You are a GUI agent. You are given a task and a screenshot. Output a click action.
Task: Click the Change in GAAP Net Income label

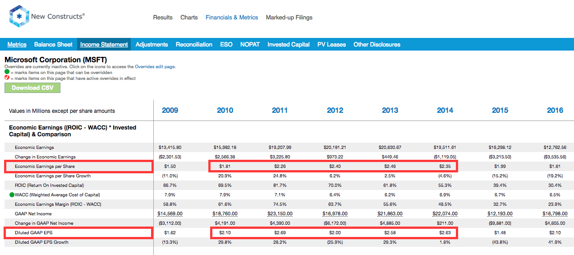[x=44, y=223]
